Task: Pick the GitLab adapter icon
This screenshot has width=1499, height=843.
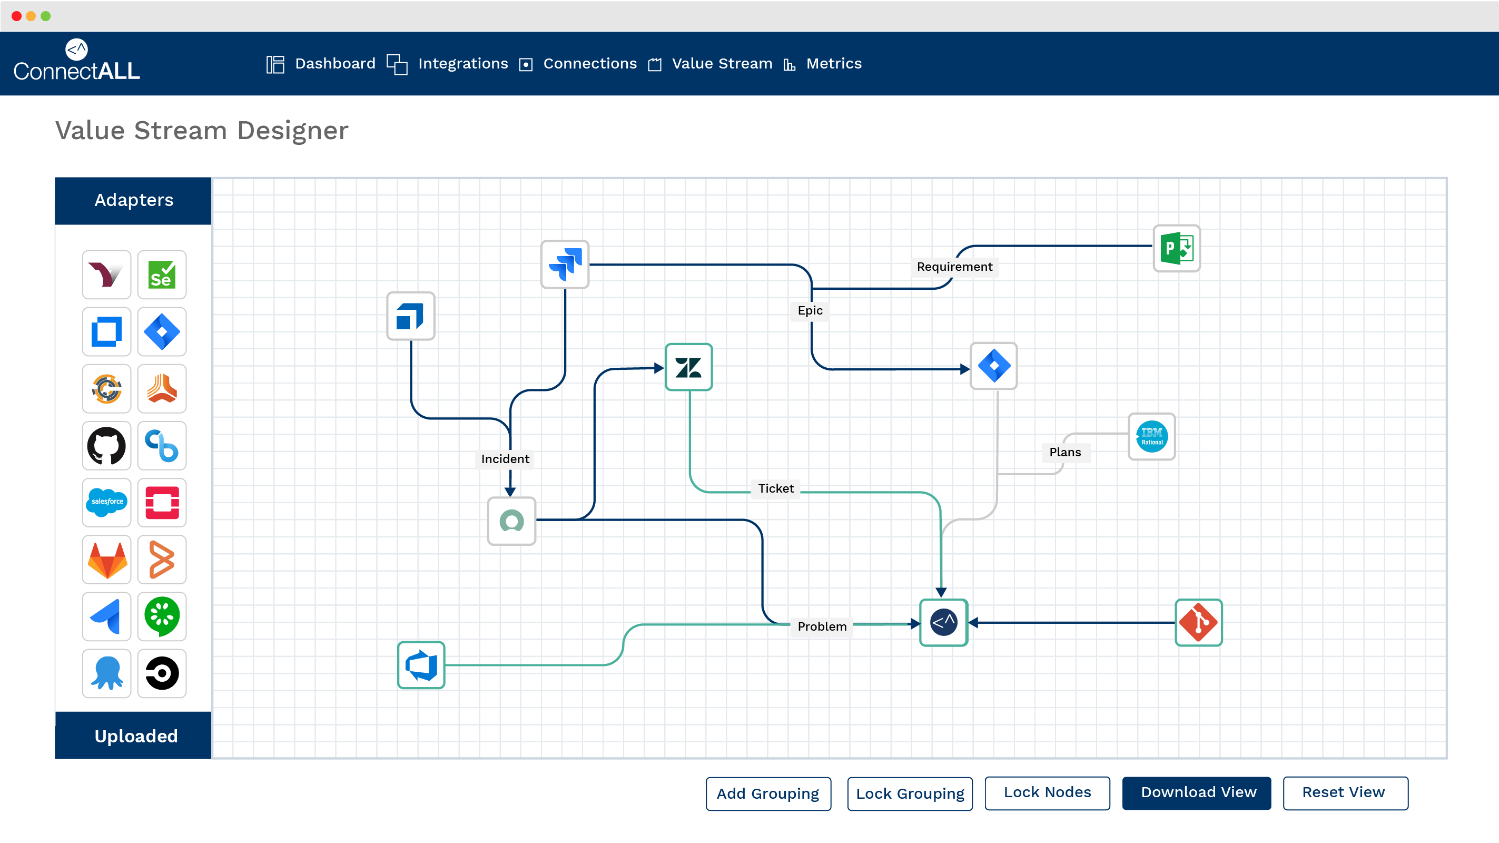Action: pos(106,560)
